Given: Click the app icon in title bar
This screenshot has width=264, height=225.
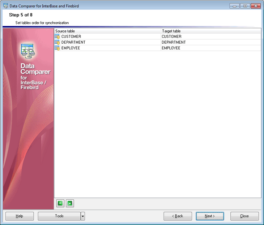Looking at the screenshot, I should click(6, 6).
